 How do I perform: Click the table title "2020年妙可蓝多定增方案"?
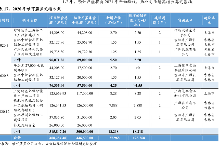click(x=37, y=9)
